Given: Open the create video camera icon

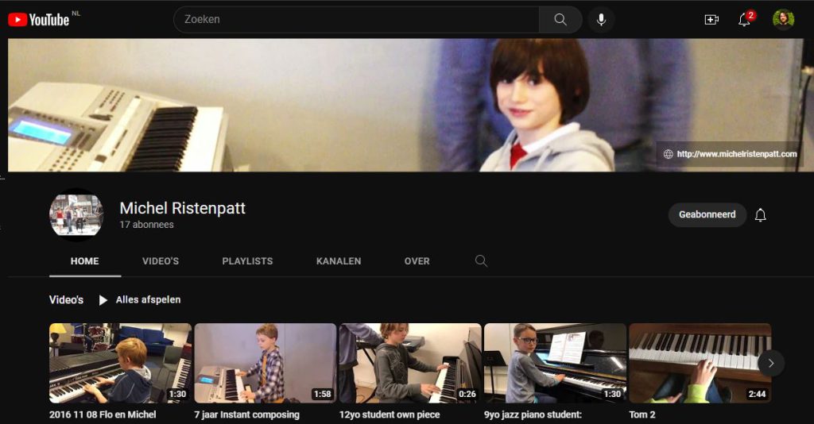Looking at the screenshot, I should pyautogui.click(x=711, y=20).
